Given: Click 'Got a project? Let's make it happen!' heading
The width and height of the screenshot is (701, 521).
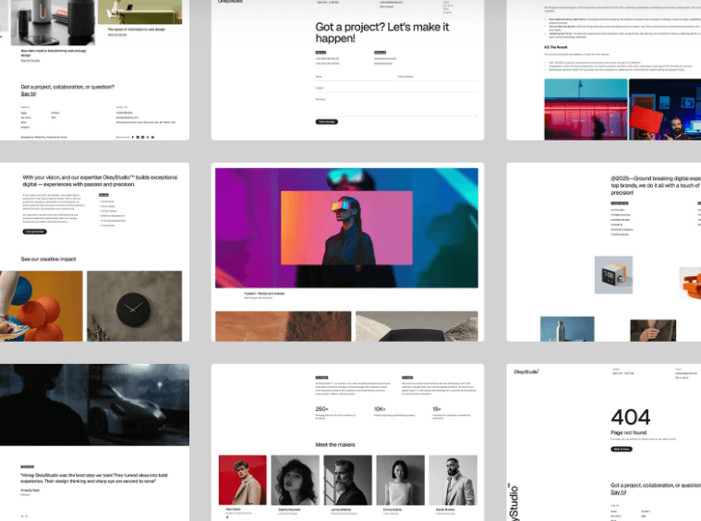Looking at the screenshot, I should click(x=382, y=32).
